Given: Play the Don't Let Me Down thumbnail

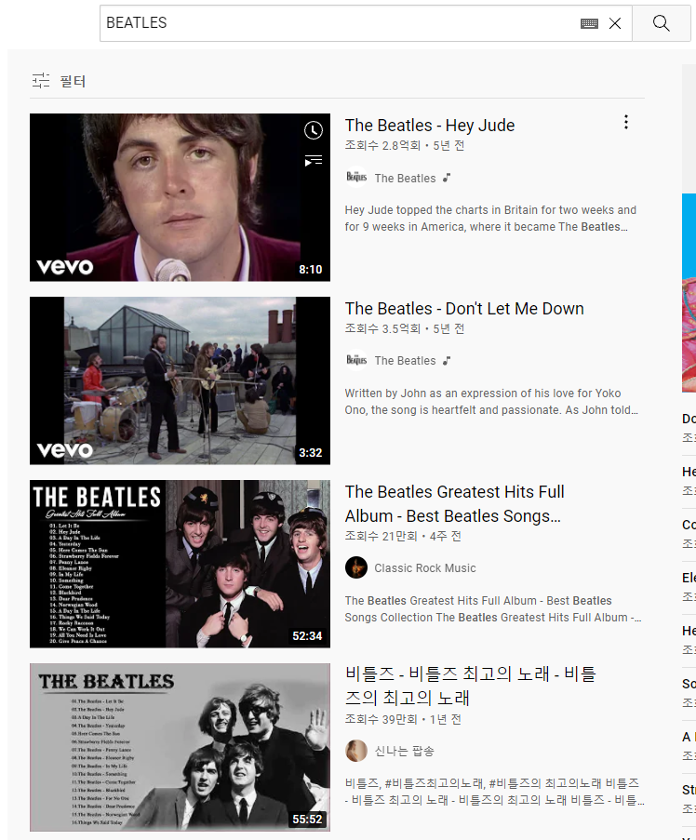Looking at the screenshot, I should (x=180, y=380).
